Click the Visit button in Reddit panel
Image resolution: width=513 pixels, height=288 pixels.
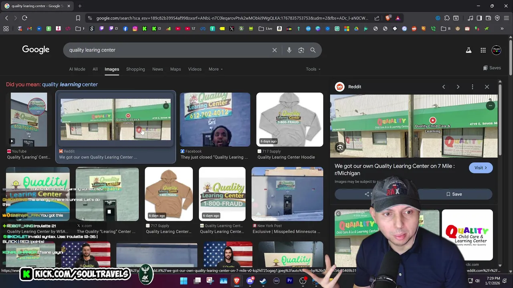point(481,168)
